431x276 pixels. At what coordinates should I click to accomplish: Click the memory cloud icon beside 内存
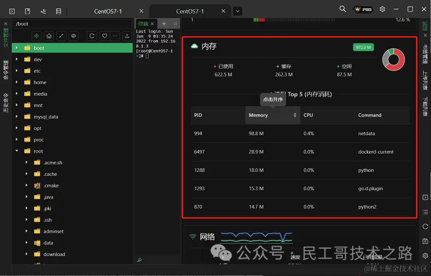[194, 46]
